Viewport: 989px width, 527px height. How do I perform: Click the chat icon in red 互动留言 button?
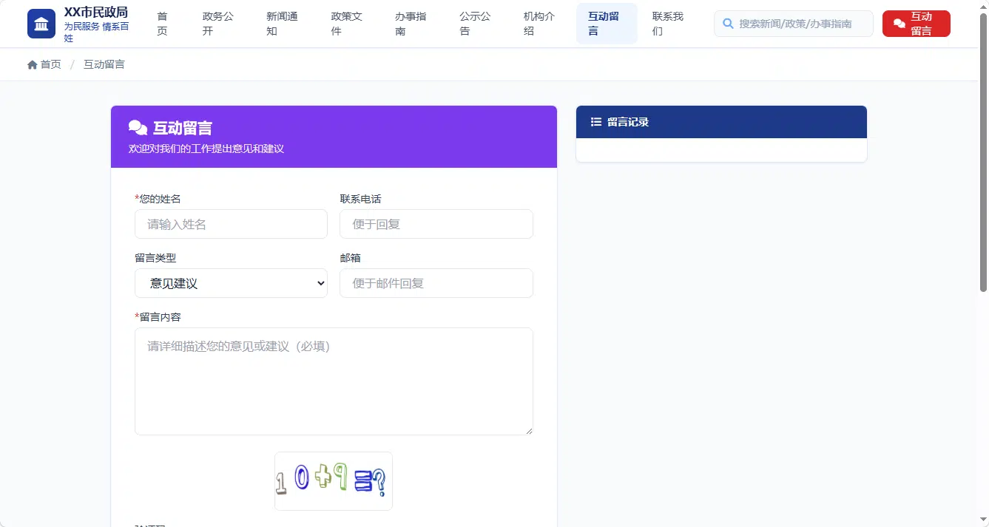(899, 24)
